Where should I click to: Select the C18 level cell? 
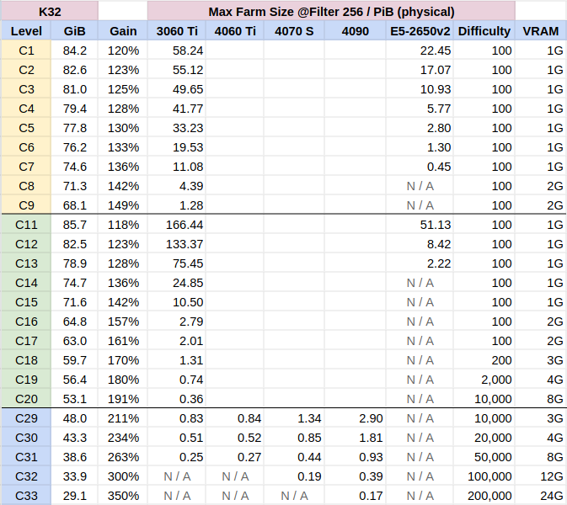tap(26, 360)
